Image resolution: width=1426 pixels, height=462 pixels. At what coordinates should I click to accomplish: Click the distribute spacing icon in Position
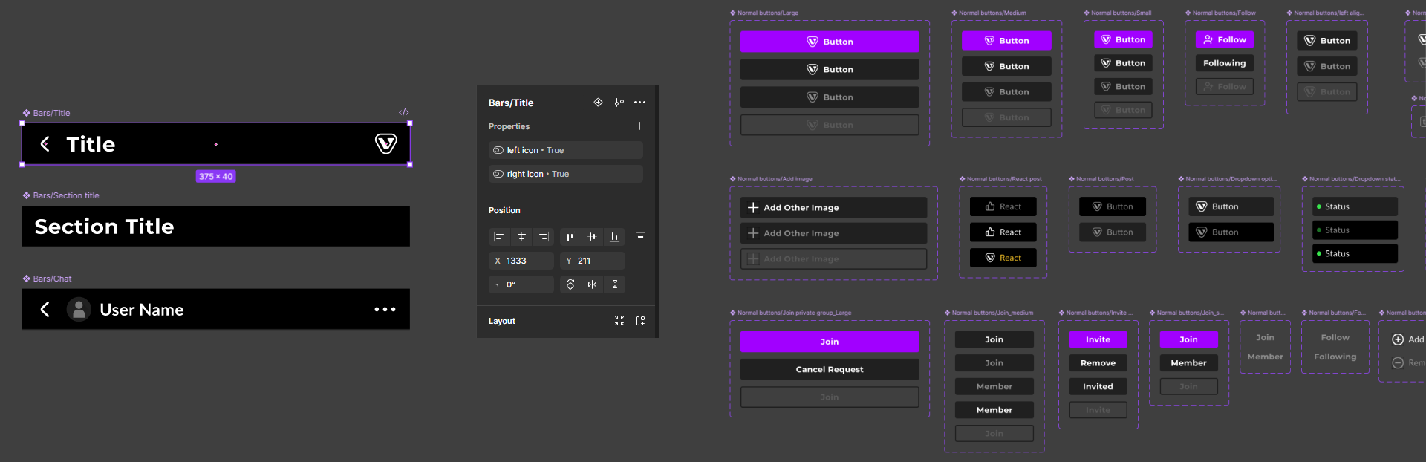click(x=640, y=237)
